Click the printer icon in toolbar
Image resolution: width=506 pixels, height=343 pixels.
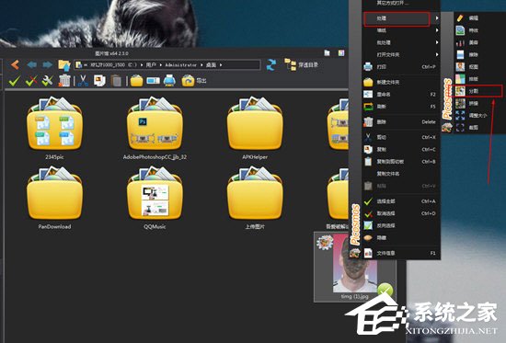tap(169, 81)
